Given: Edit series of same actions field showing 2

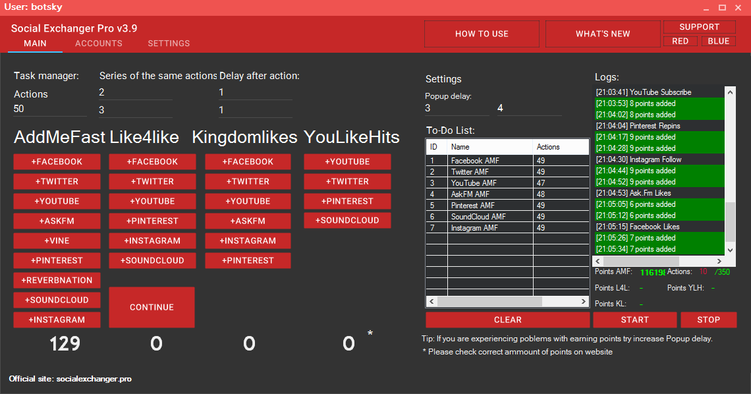Looking at the screenshot, I should [136, 92].
